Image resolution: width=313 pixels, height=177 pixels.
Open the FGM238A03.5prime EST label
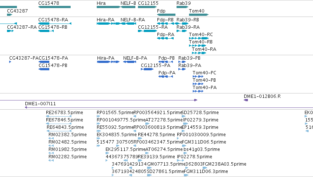[224, 164]
